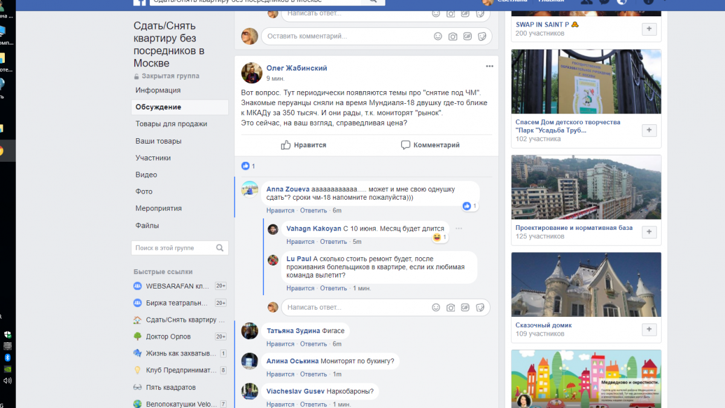Viewport: 725px width, 408px height.
Task: Click the '20+' badge next to Доктор Орлов
Action: click(221, 337)
